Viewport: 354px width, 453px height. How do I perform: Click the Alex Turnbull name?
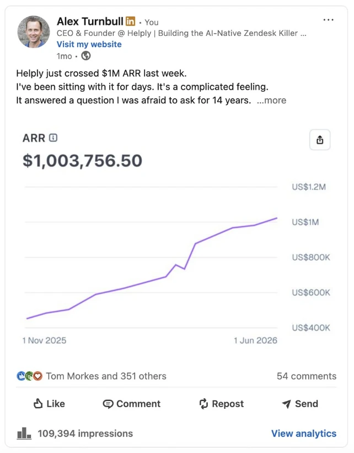pyautogui.click(x=90, y=22)
